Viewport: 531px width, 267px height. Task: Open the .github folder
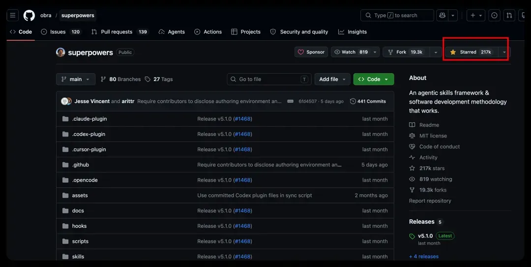[x=81, y=165]
